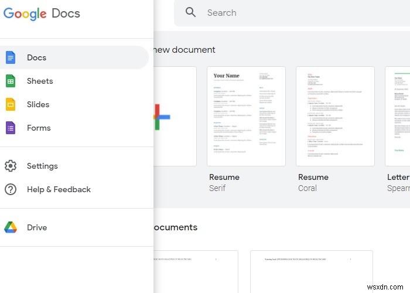Screen dimensions: 410x293
Task: Create blank document with plus thumbnail
Action: 175,116
